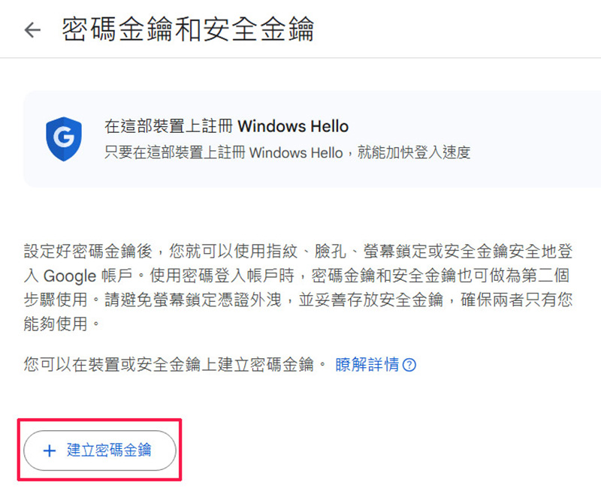Click the word Google in the description paragraph

pos(70,276)
